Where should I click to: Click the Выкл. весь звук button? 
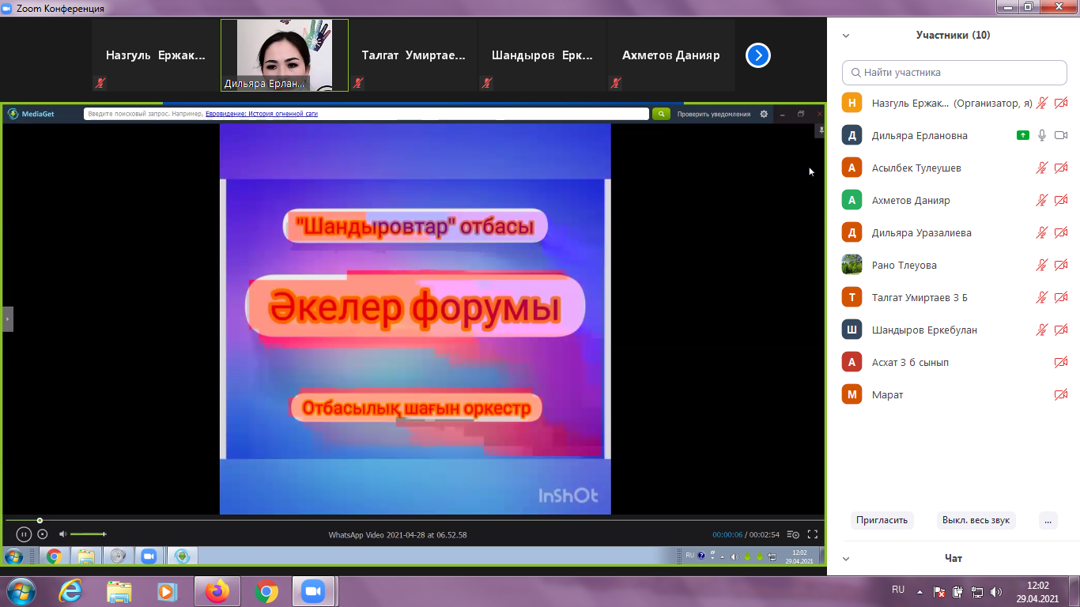(x=976, y=520)
